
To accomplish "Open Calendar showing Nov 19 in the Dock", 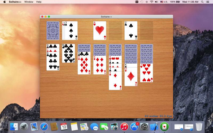I will [64, 127].
